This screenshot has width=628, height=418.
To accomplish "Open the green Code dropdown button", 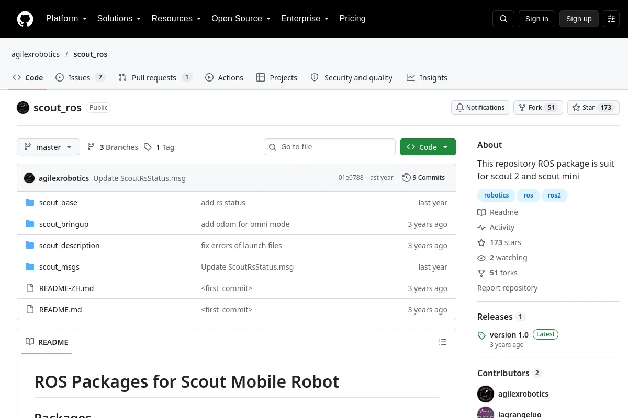I will (428, 147).
